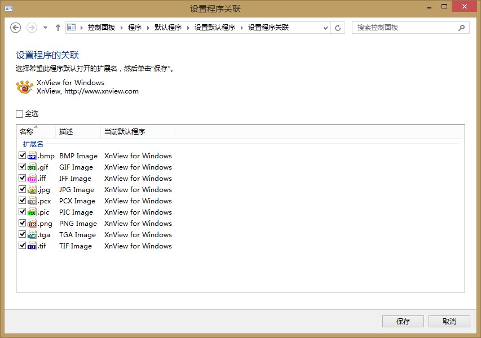Viewport: 481px width, 338px height.
Task: Click the .tga file type icon
Action: point(32,235)
